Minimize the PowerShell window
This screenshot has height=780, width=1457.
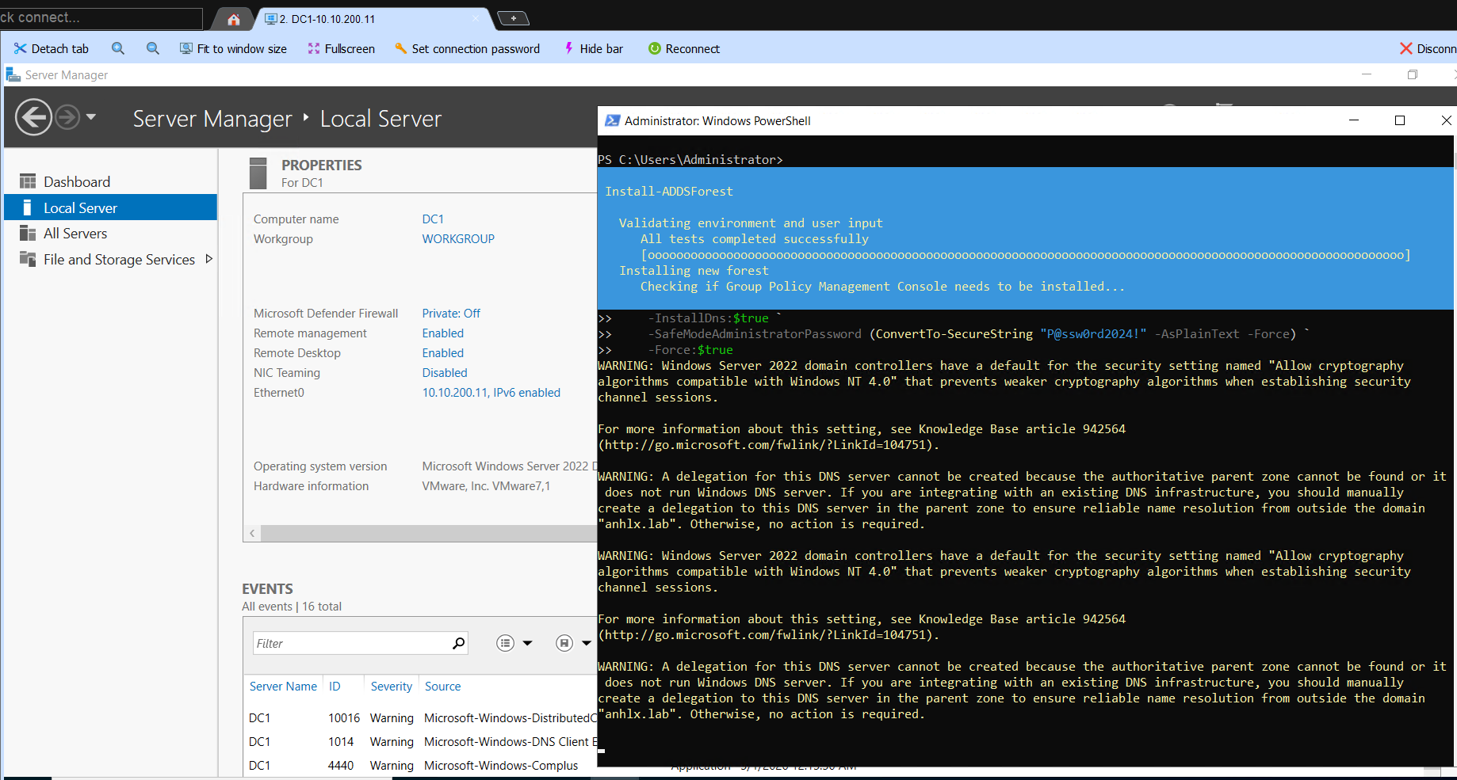click(x=1354, y=120)
